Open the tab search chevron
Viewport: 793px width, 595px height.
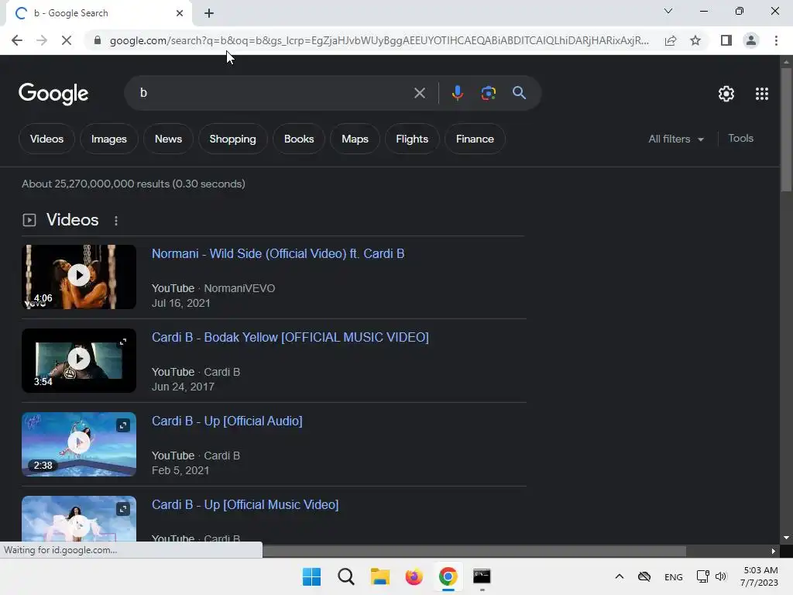click(x=668, y=11)
